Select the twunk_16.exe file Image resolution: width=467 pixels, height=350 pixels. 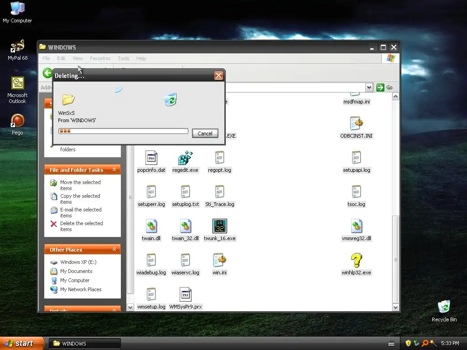219,230
